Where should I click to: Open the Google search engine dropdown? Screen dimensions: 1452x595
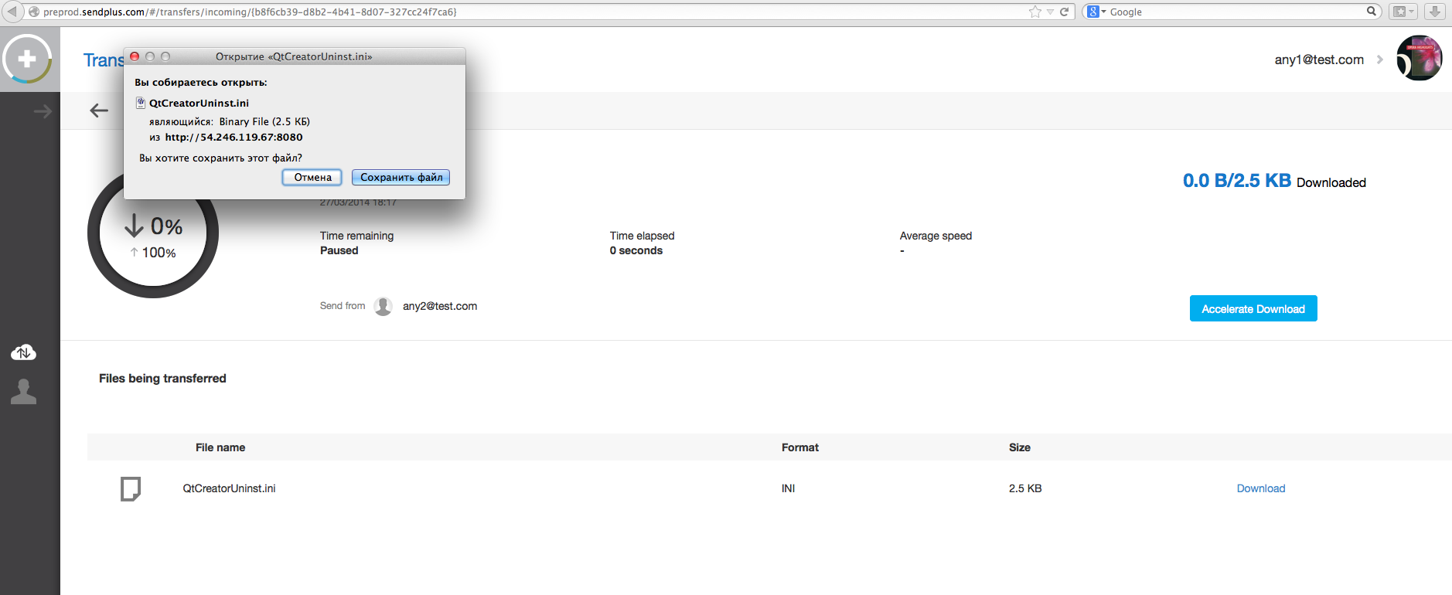[x=1096, y=12]
